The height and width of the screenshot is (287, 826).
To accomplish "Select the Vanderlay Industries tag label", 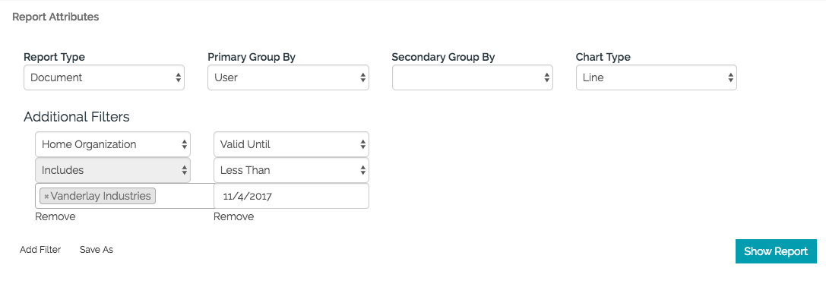I will tap(100, 197).
